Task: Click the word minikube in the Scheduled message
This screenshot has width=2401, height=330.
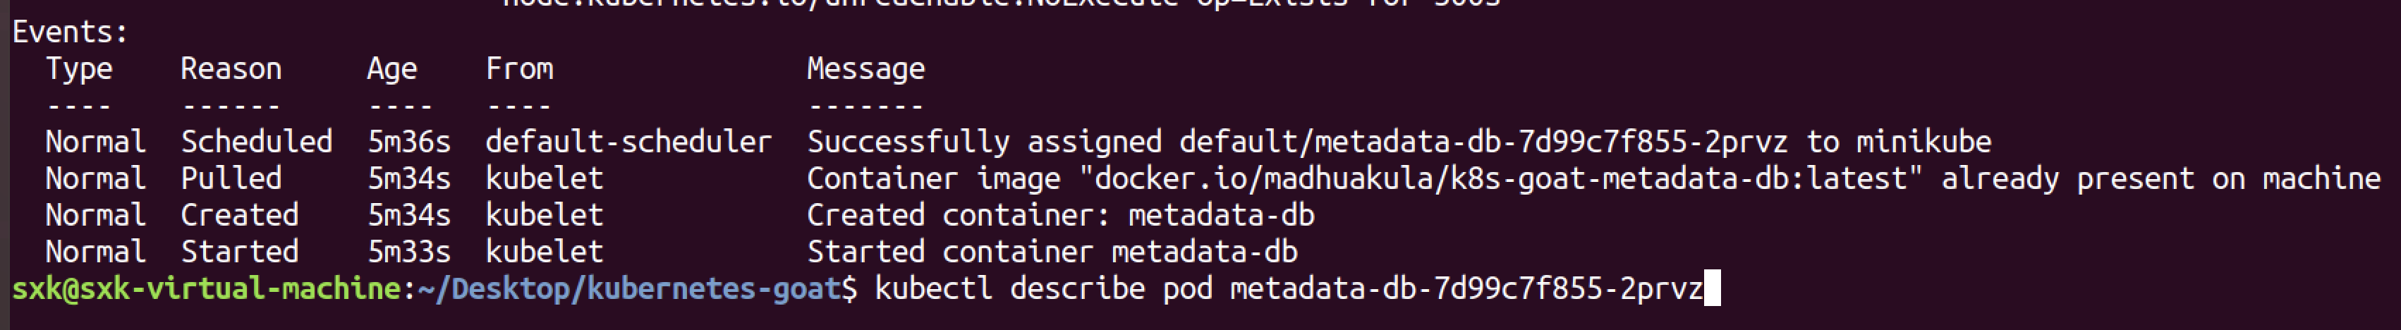Action: pos(1923,142)
